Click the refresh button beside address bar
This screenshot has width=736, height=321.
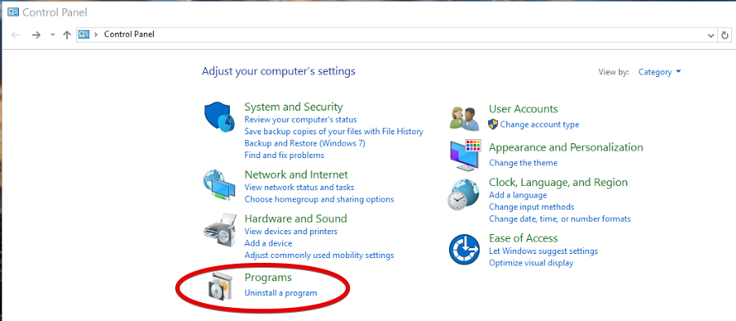725,34
